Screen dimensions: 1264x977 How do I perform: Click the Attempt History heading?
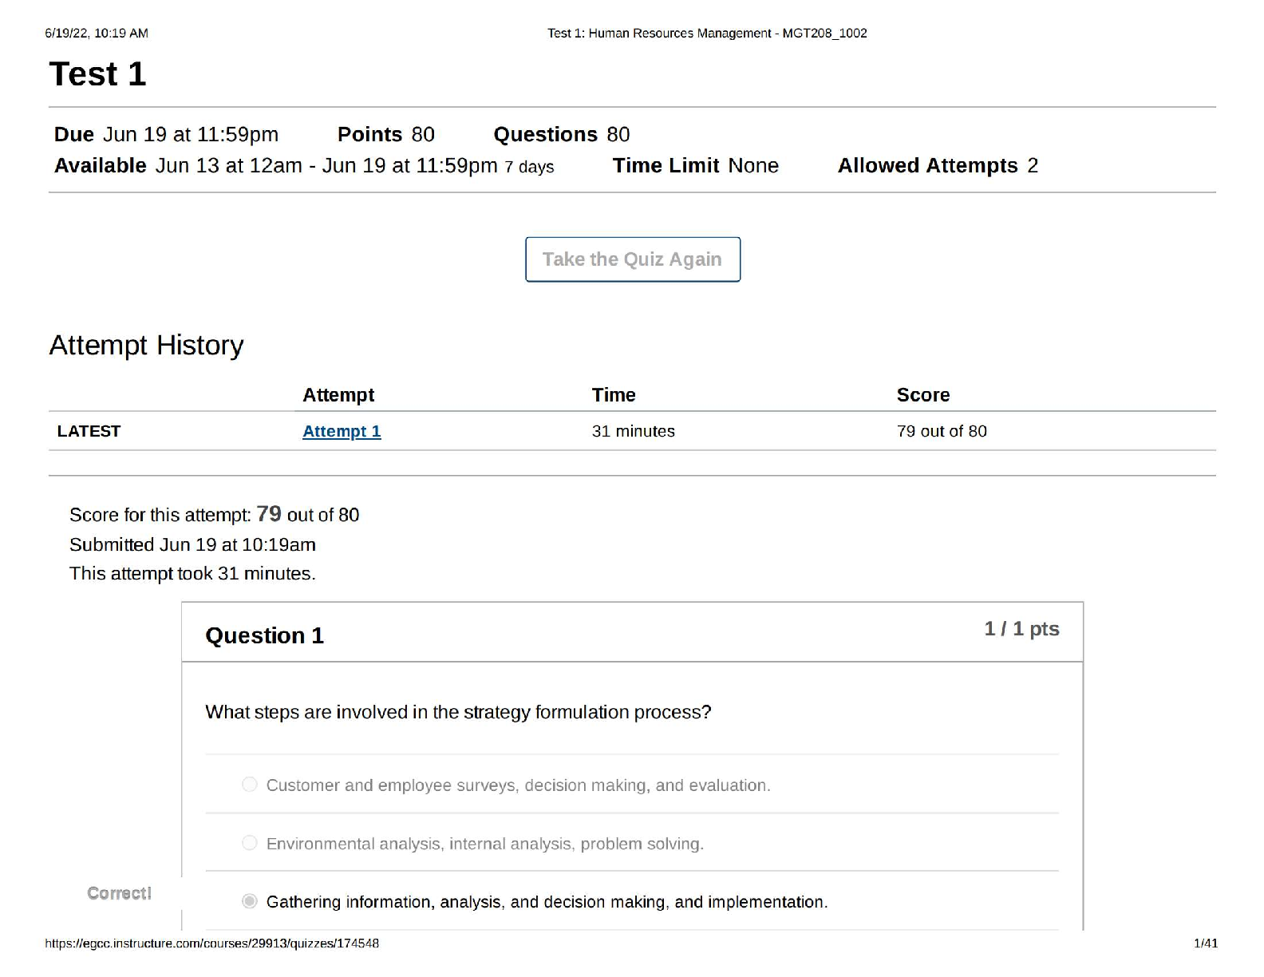pyautogui.click(x=146, y=345)
